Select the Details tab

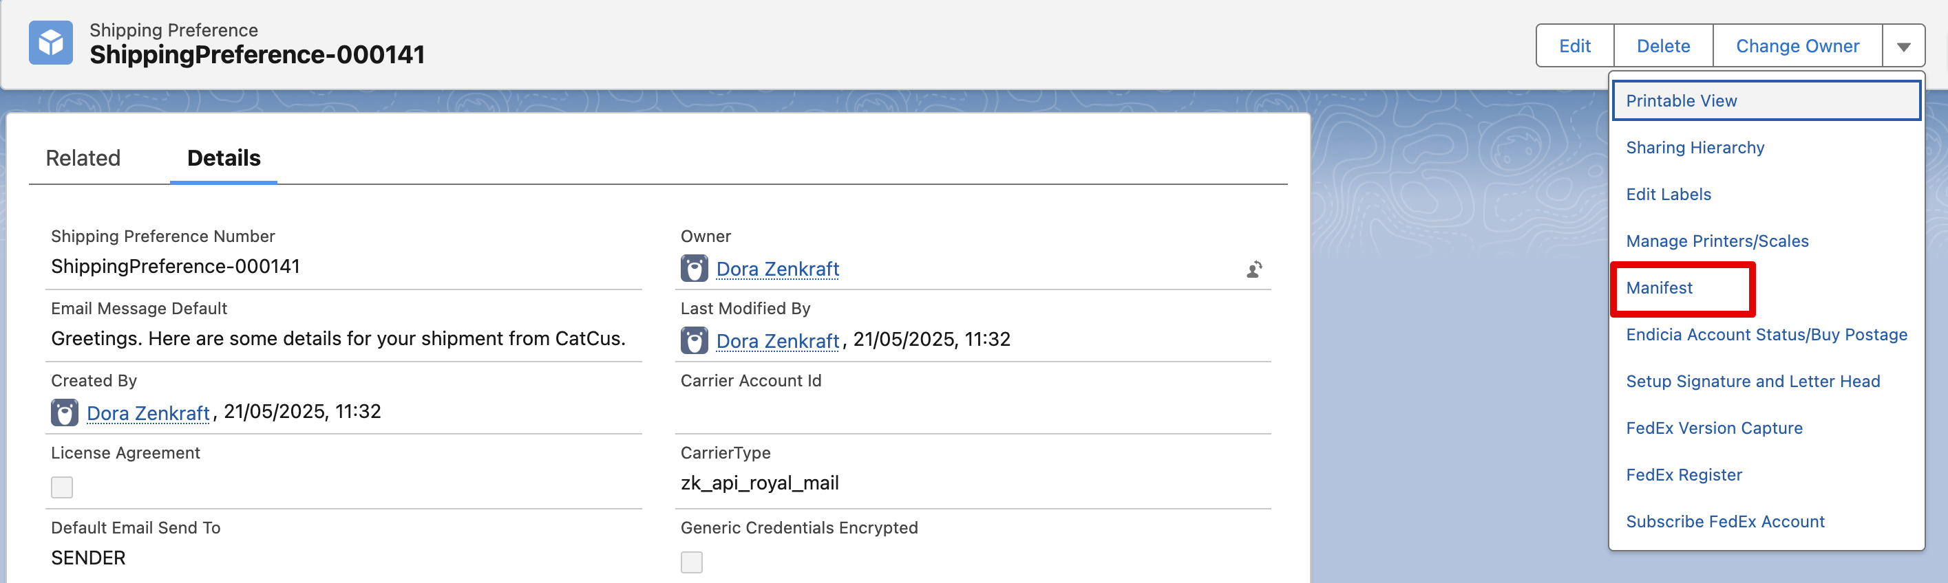click(x=223, y=158)
